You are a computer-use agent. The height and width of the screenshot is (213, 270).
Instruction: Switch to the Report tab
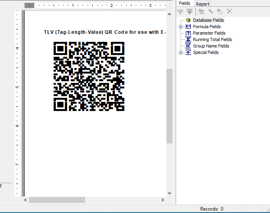point(202,4)
